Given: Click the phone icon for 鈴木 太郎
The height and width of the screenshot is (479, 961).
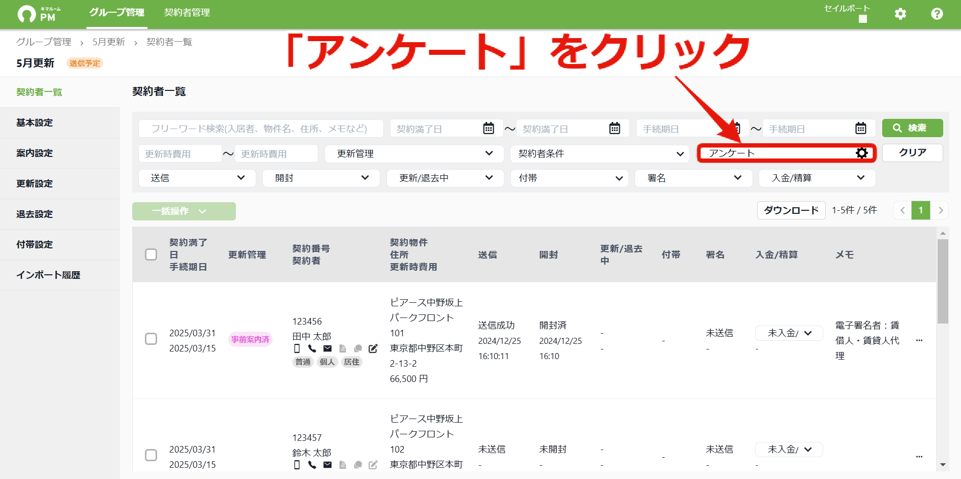Looking at the screenshot, I should pyautogui.click(x=312, y=465).
